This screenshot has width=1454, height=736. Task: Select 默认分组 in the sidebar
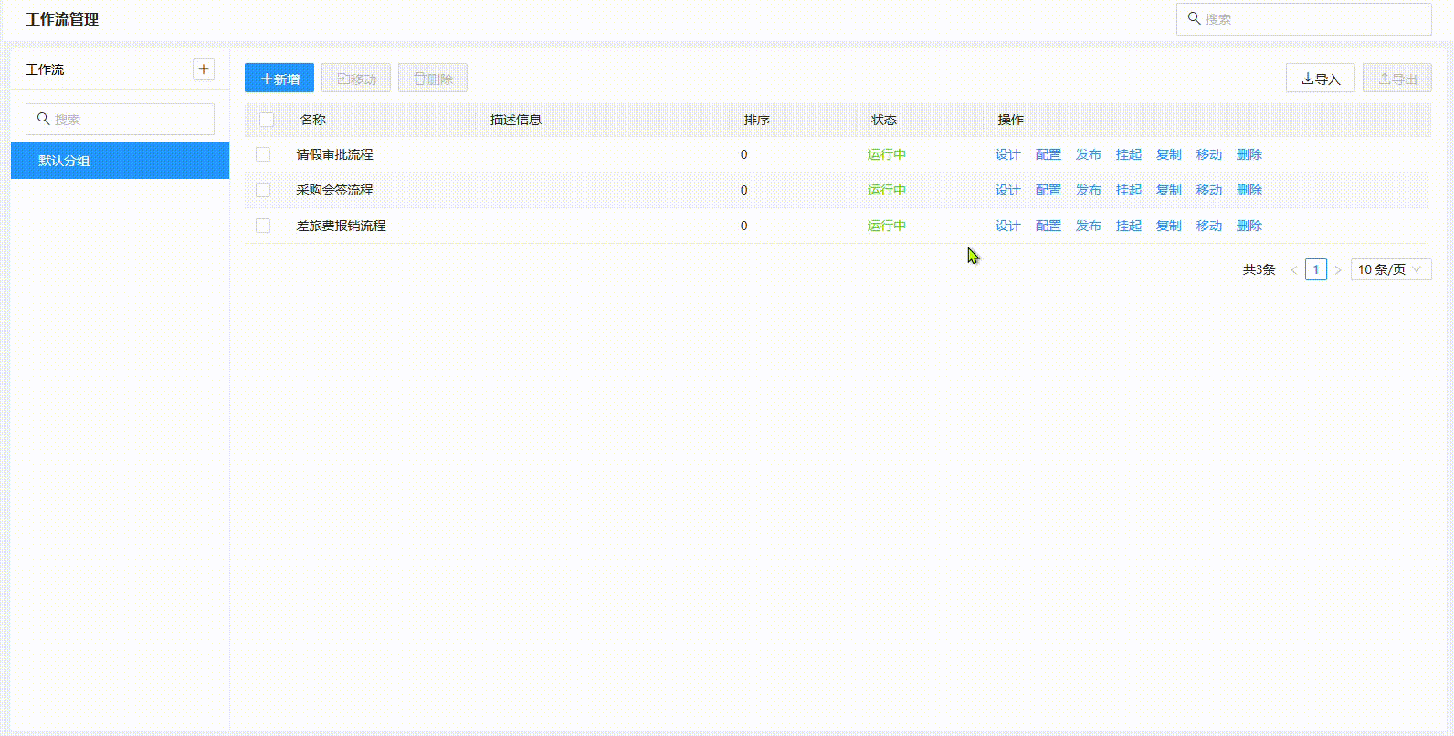[120, 161]
